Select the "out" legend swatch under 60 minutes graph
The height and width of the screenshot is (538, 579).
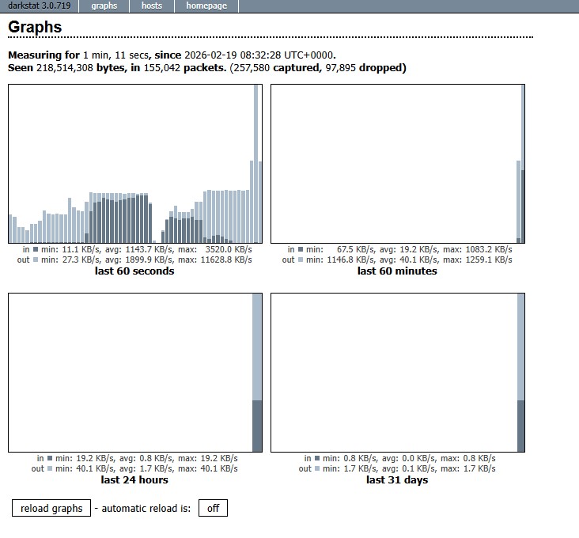301,260
